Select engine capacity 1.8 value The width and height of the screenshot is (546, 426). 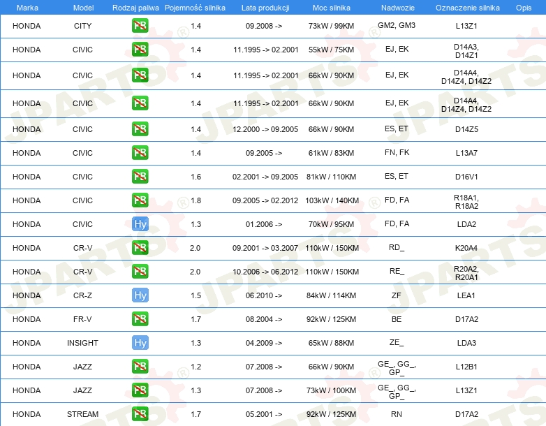[x=196, y=200]
